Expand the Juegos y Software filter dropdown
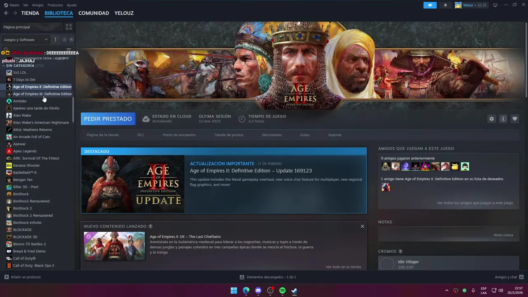Screen dimensions: 528x297 [x=26, y=40]
